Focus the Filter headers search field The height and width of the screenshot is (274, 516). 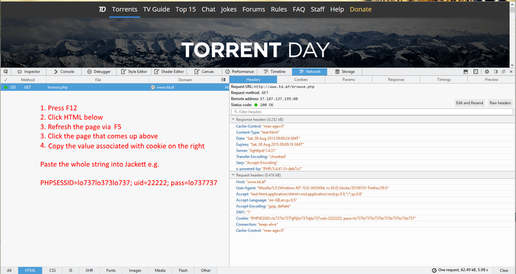point(372,112)
